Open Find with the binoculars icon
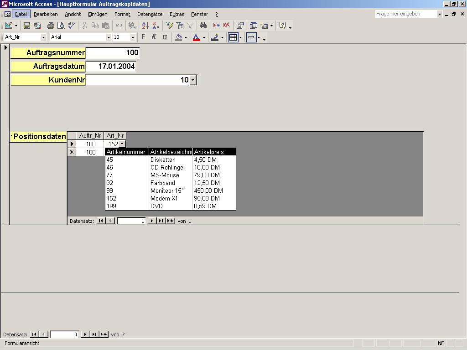 203,26
